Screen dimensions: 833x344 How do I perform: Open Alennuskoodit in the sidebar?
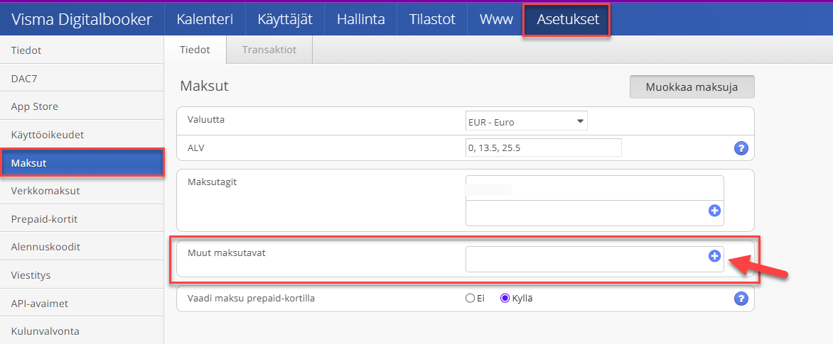[x=82, y=247]
